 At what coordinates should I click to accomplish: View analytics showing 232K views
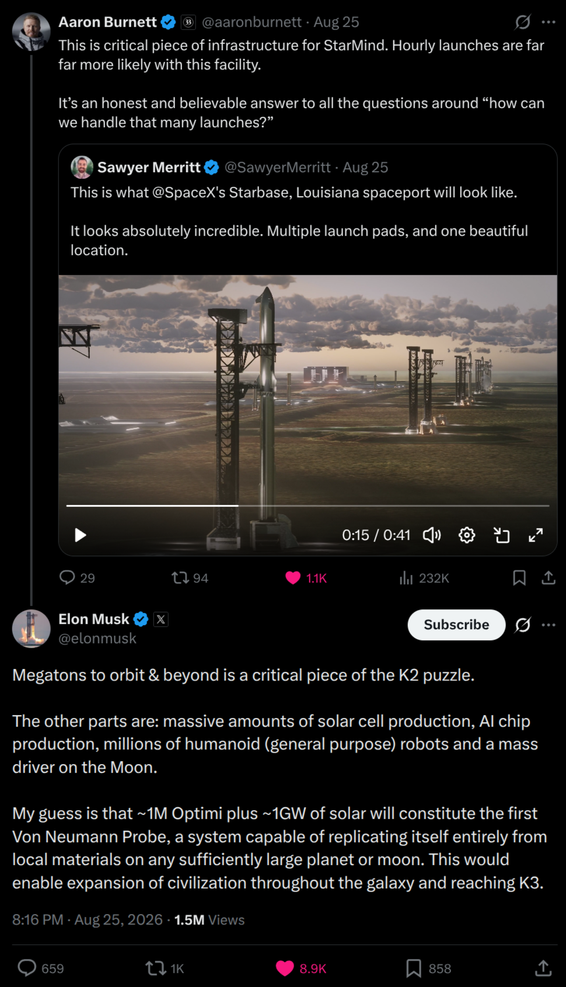click(x=424, y=578)
